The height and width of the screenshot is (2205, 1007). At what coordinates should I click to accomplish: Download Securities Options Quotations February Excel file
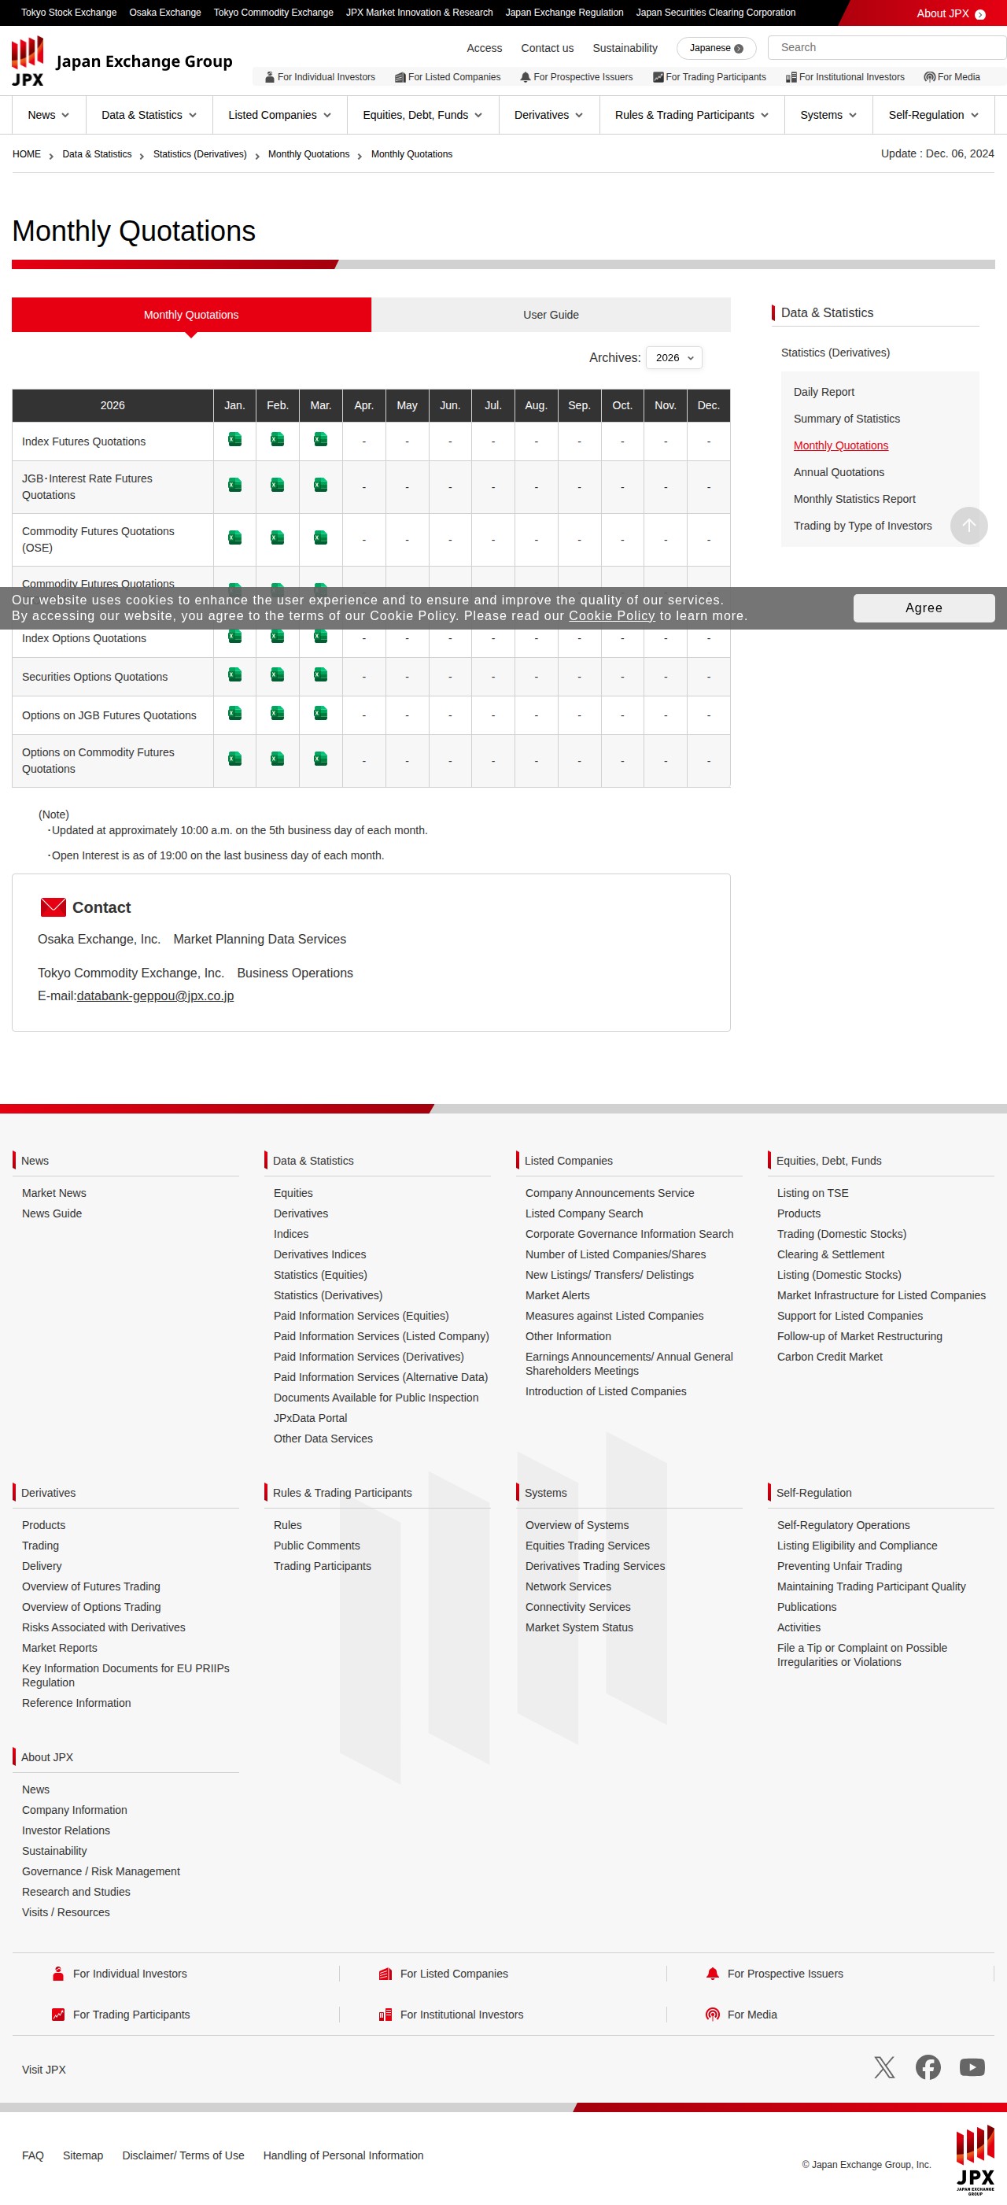277,674
